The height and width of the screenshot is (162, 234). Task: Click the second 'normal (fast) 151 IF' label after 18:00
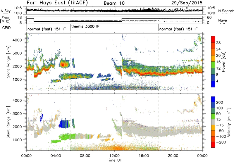click(178, 29)
